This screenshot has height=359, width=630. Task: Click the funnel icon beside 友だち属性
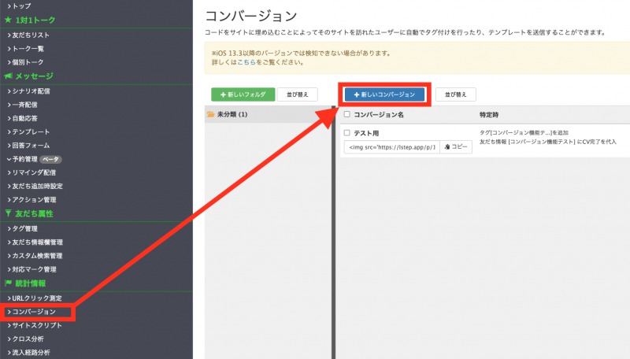point(8,213)
